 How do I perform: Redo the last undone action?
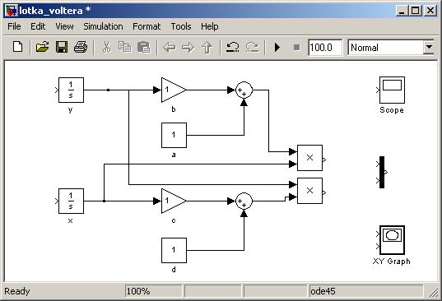click(x=252, y=47)
